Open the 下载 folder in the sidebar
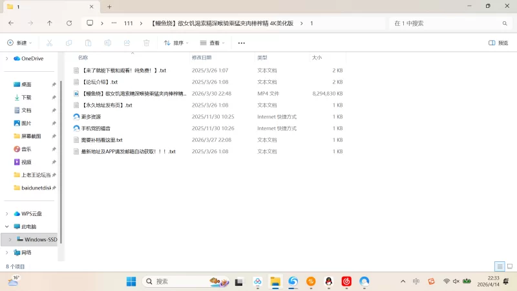The height and width of the screenshot is (291, 517). pyautogui.click(x=26, y=97)
